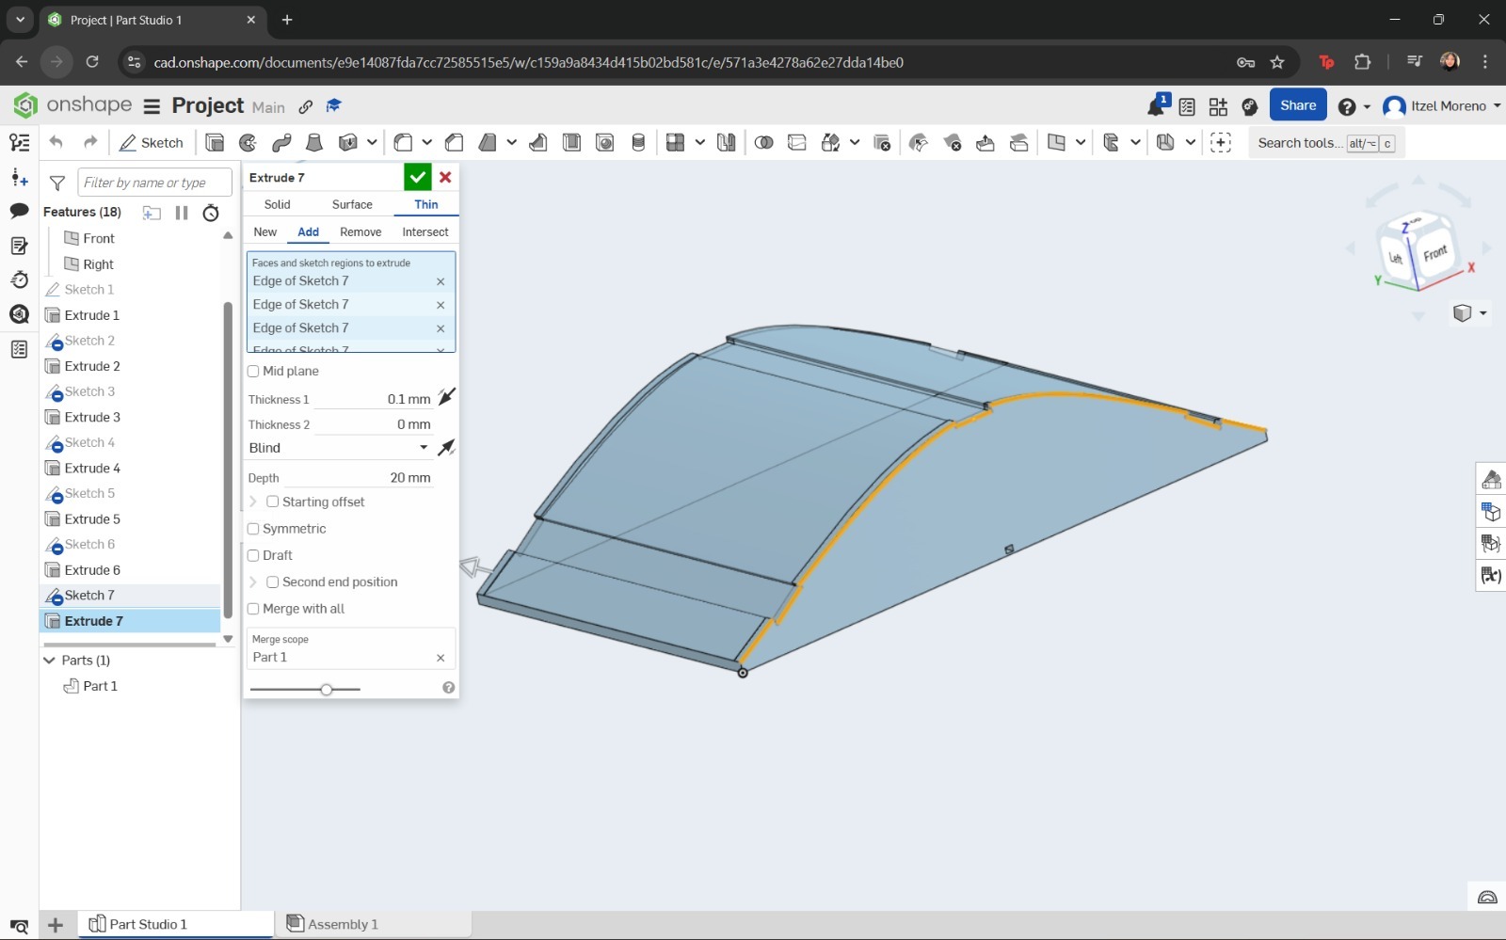Confirm Extrude 7 with the green checkmark
Image resolution: width=1506 pixels, height=940 pixels.
(x=418, y=177)
